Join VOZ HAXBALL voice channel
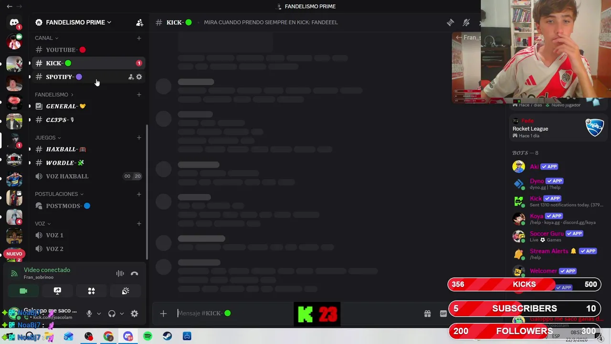The height and width of the screenshot is (344, 611). 88,176
